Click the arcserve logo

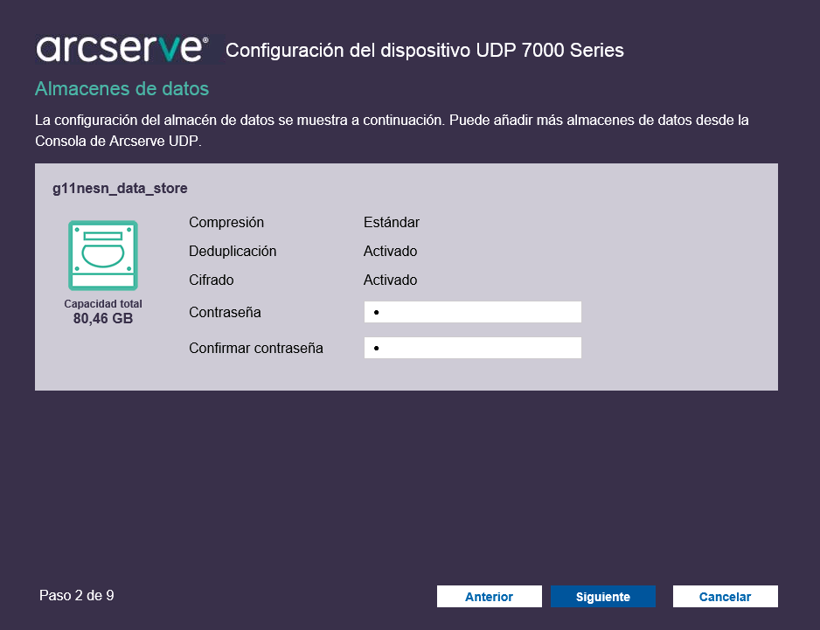point(122,49)
